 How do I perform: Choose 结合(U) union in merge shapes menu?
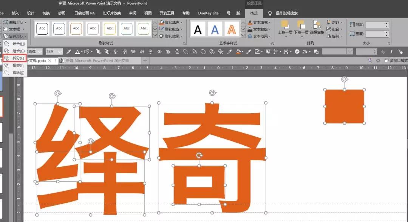pos(15,44)
